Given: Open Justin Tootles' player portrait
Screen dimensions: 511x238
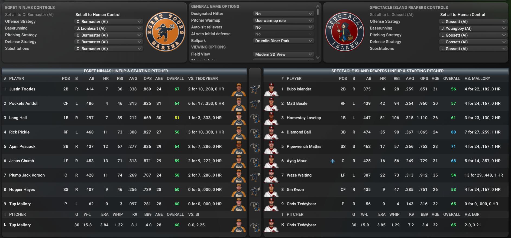Looking at the screenshot, I should click(239, 89).
